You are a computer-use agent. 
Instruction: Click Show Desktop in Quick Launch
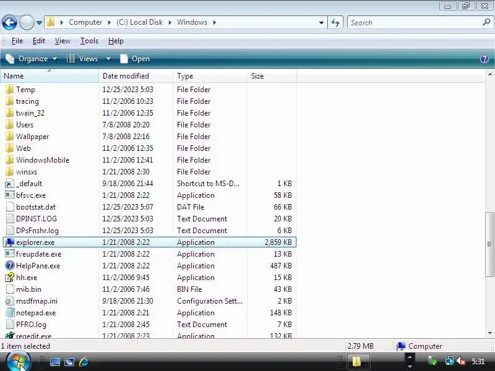pyautogui.click(x=55, y=362)
